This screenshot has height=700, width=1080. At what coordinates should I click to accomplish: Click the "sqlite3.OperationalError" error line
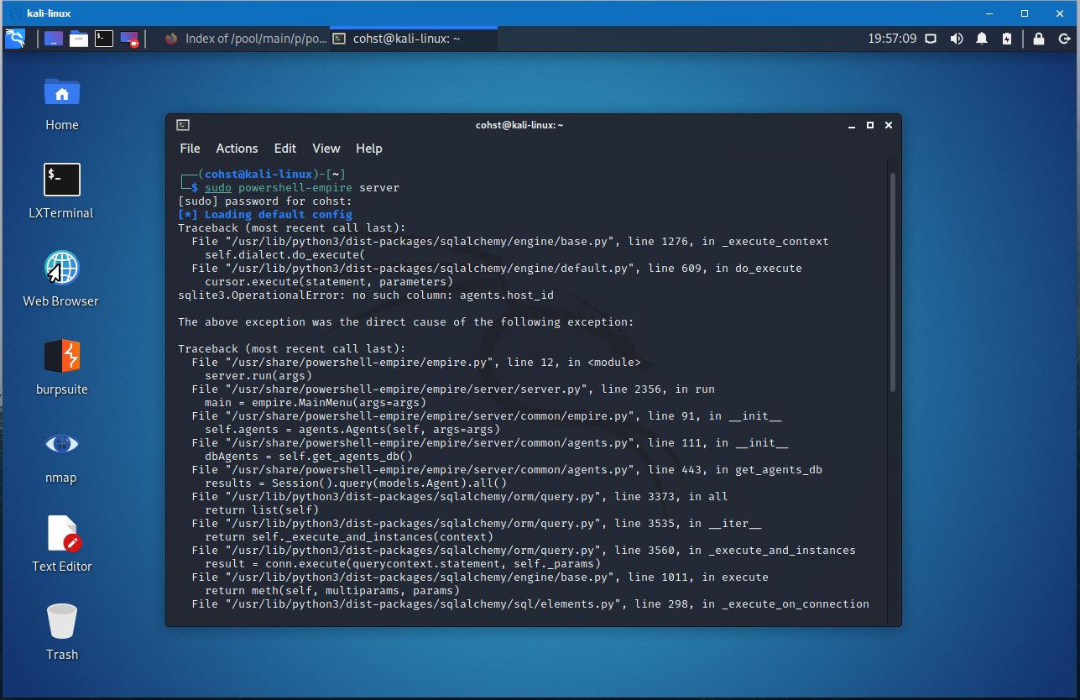366,295
